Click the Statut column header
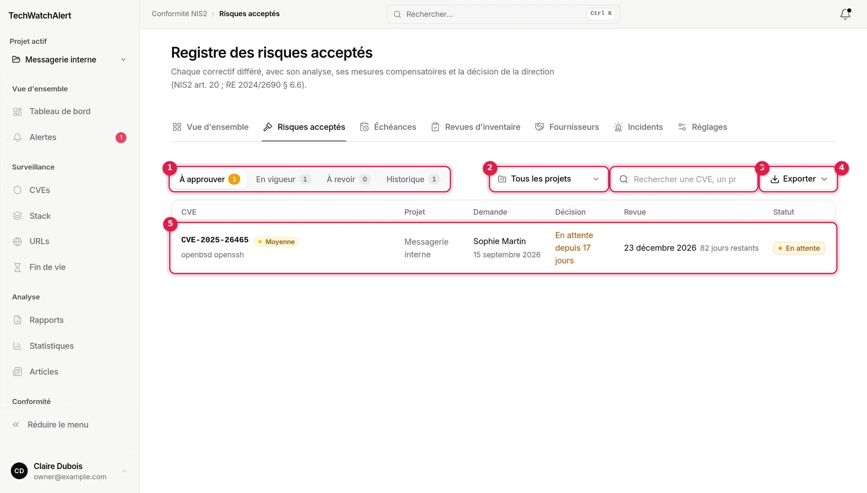Screen dimensions: 867x493 [783, 212]
